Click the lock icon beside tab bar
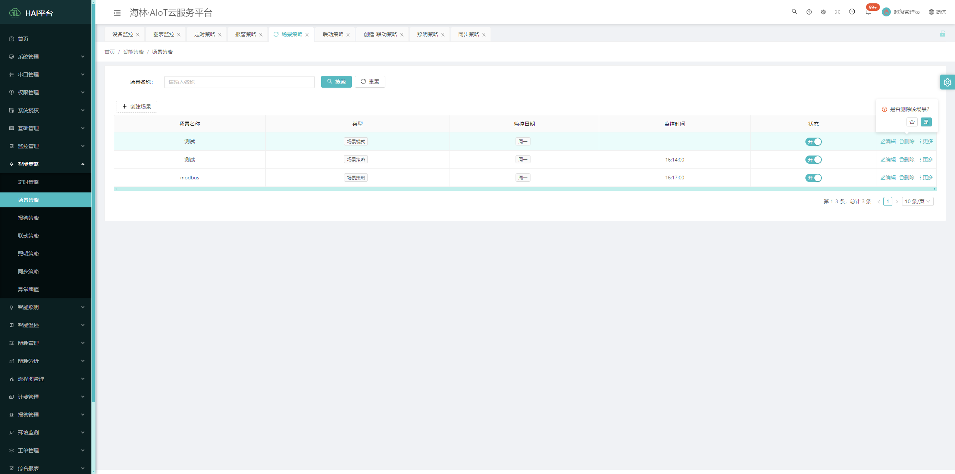This screenshot has height=474, width=955. pyautogui.click(x=943, y=34)
